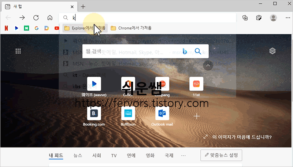
Task: Open the Explorer imported favorites folder
Action: click(x=85, y=28)
